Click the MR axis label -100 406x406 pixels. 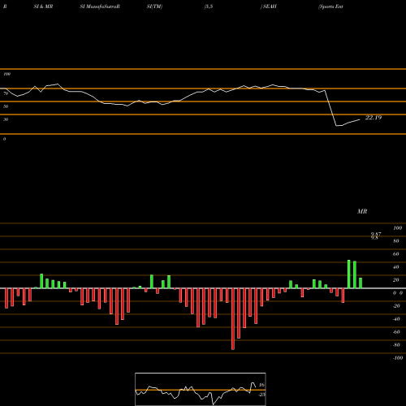tap(398, 358)
